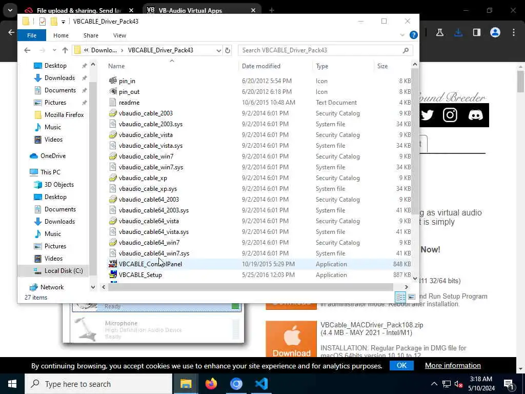This screenshot has width=525, height=394.
Task: Open Mozilla Firefox folder in sidebar
Action: point(64,115)
